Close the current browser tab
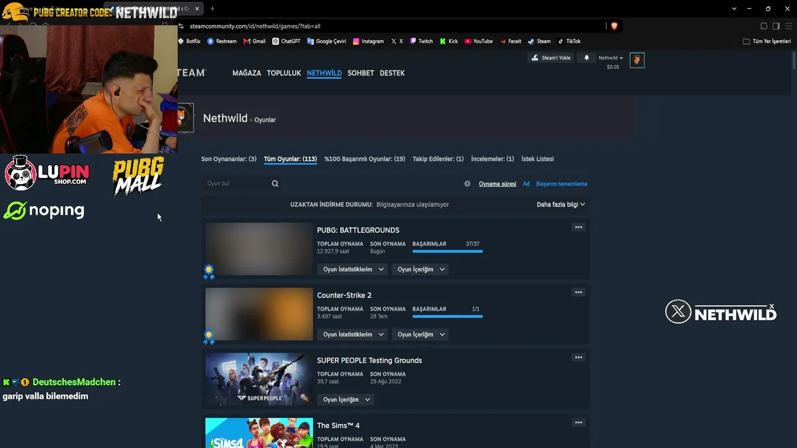 click(197, 9)
